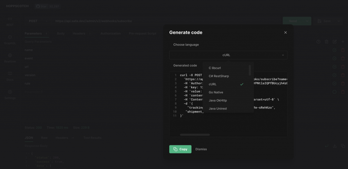Send the request

(293, 21)
